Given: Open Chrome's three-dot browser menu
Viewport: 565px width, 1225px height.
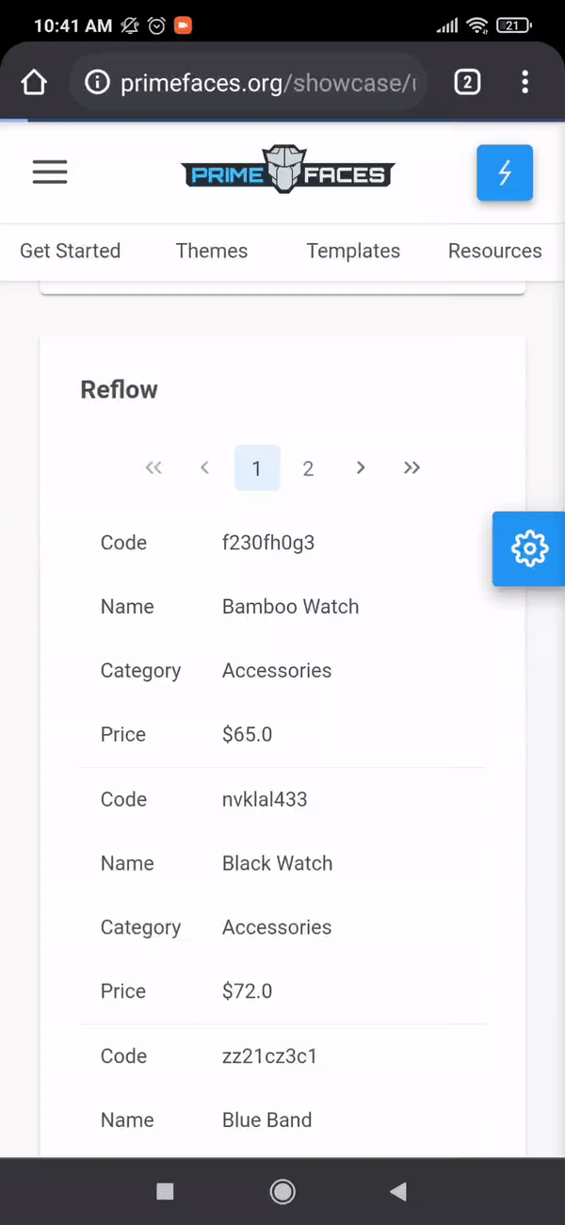Looking at the screenshot, I should click(525, 83).
